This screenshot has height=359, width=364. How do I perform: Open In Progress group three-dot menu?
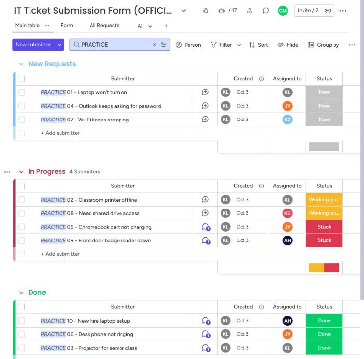point(7,172)
